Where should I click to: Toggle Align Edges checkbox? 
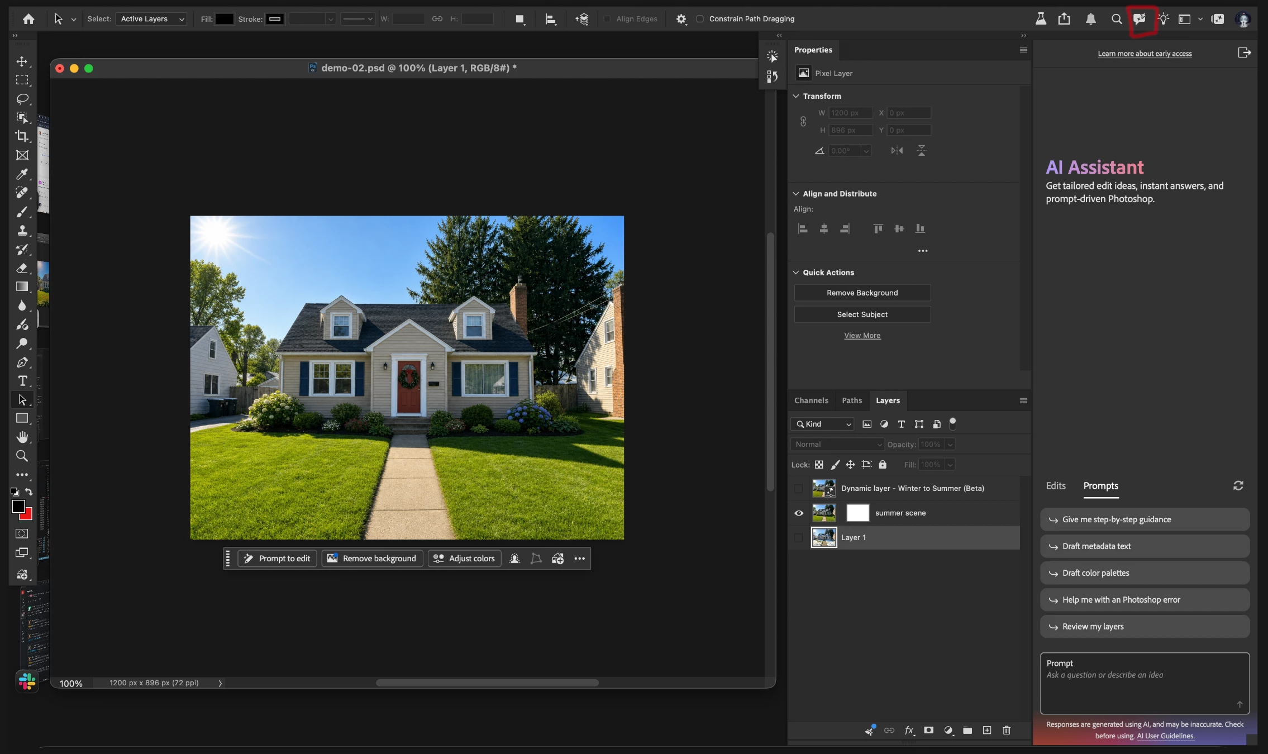[607, 19]
